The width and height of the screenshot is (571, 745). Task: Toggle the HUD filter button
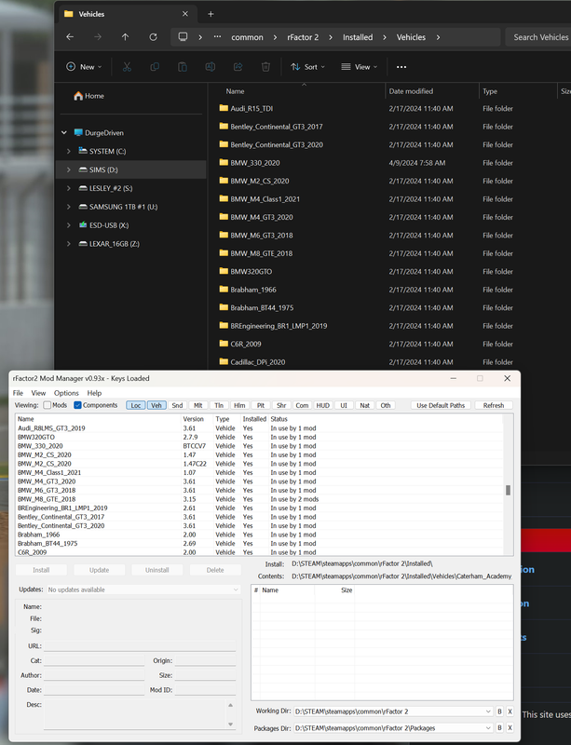(323, 405)
